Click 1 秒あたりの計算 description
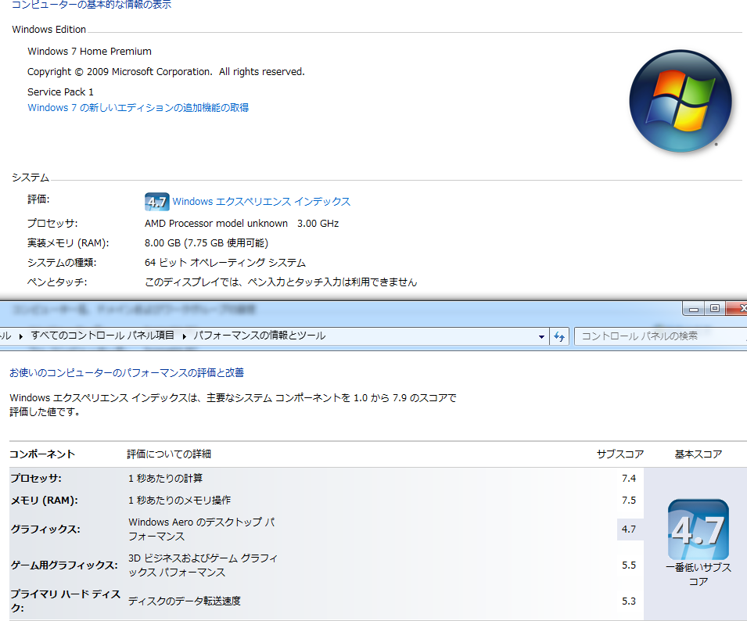The height and width of the screenshot is (621, 747). pyautogui.click(x=166, y=478)
